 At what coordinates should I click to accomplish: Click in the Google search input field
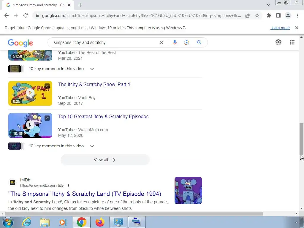(x=105, y=42)
